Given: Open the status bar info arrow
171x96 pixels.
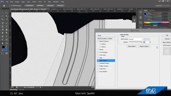Looking at the screenshot, I should pos(40,87).
